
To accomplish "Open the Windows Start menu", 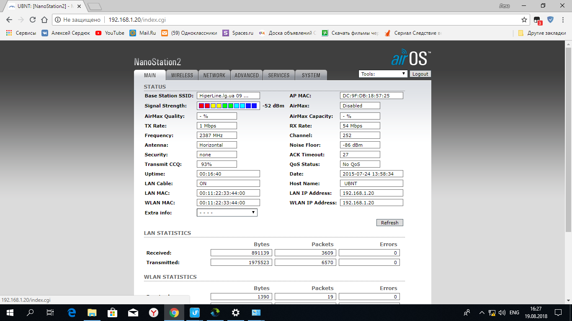I will point(10,312).
